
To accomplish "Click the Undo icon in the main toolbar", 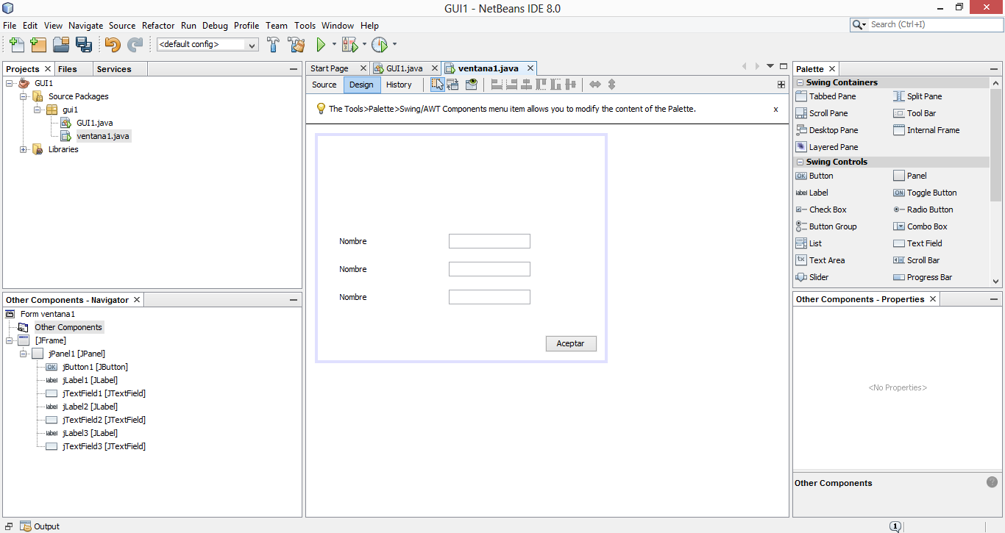I will pyautogui.click(x=113, y=45).
